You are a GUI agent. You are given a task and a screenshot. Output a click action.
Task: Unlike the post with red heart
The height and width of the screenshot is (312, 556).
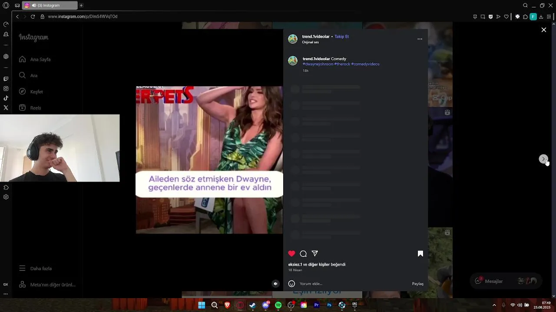tap(291, 253)
